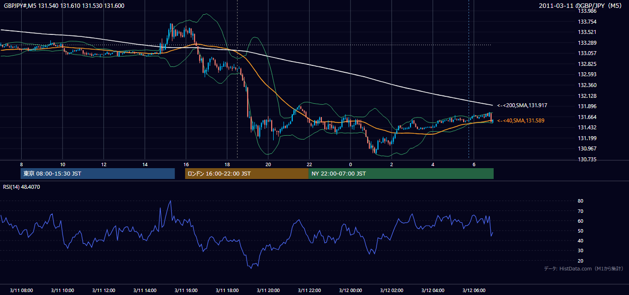Click price axis value 131.896
Viewport: 629px width, 295px height.
(x=587, y=106)
